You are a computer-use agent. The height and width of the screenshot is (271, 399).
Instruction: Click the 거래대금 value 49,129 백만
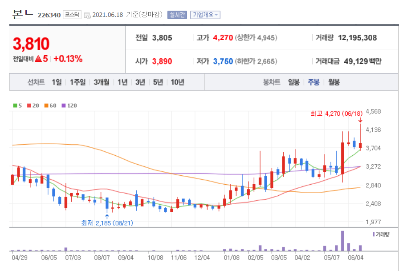[x=362, y=61]
